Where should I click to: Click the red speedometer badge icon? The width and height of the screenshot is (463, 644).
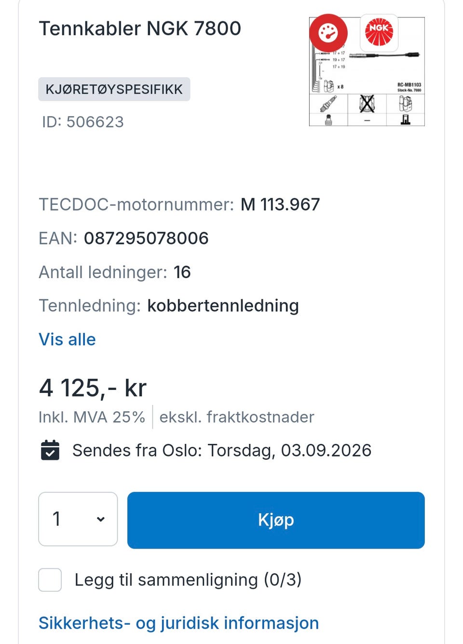tap(328, 33)
